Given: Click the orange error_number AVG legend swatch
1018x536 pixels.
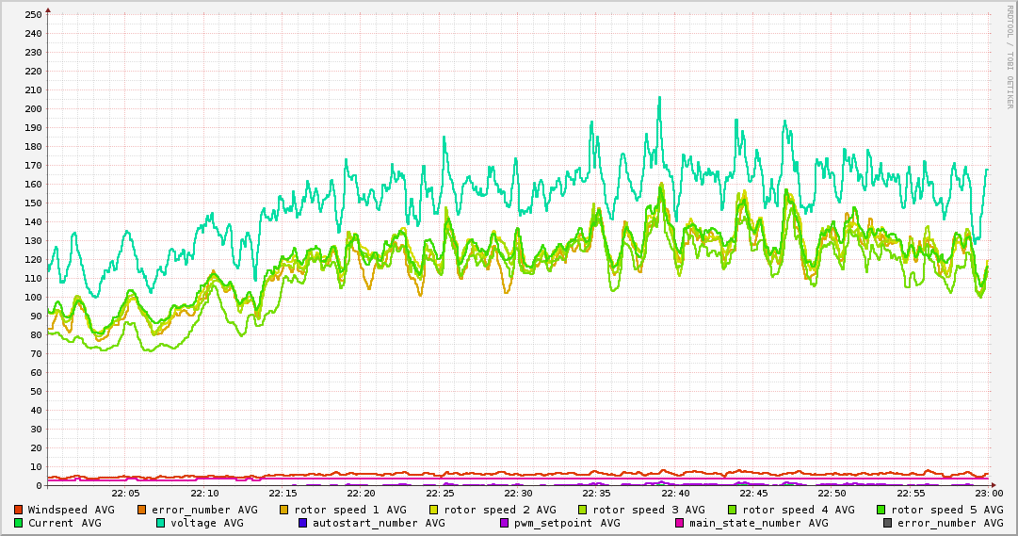Looking at the screenshot, I should 141,510.
